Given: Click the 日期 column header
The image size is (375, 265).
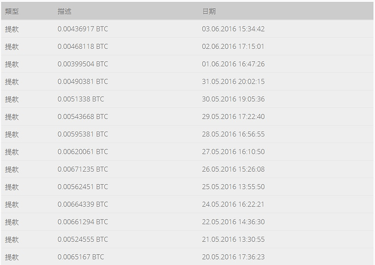Looking at the screenshot, I should tap(209, 11).
